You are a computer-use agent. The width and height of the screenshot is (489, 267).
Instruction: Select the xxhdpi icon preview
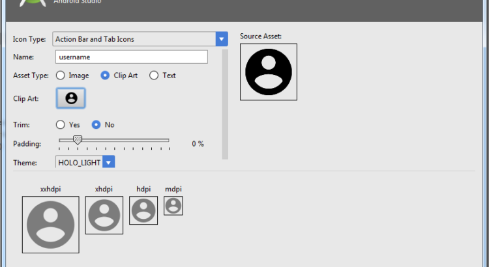[x=50, y=225]
